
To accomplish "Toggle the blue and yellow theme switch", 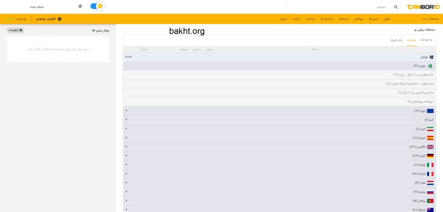I will pyautogui.click(x=96, y=6).
